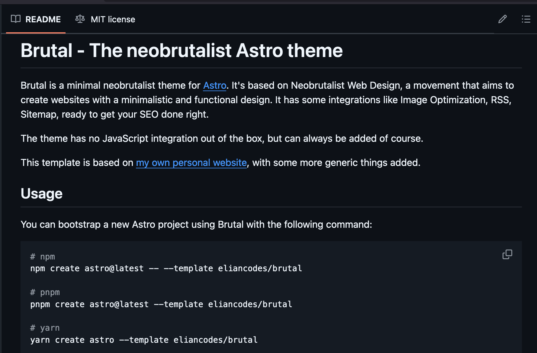Image resolution: width=537 pixels, height=353 pixels.
Task: Click the Usage section heading
Action: [42, 194]
